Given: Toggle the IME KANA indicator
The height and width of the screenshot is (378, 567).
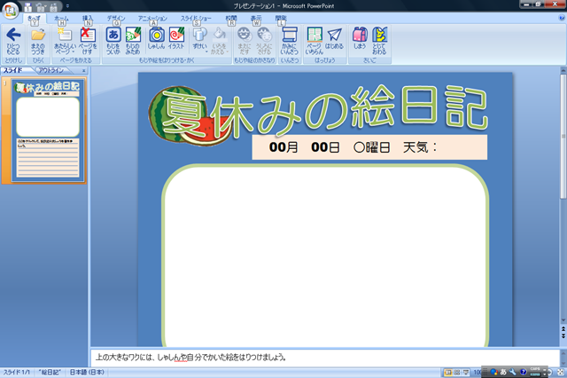Looking at the screenshot, I should (x=535, y=374).
